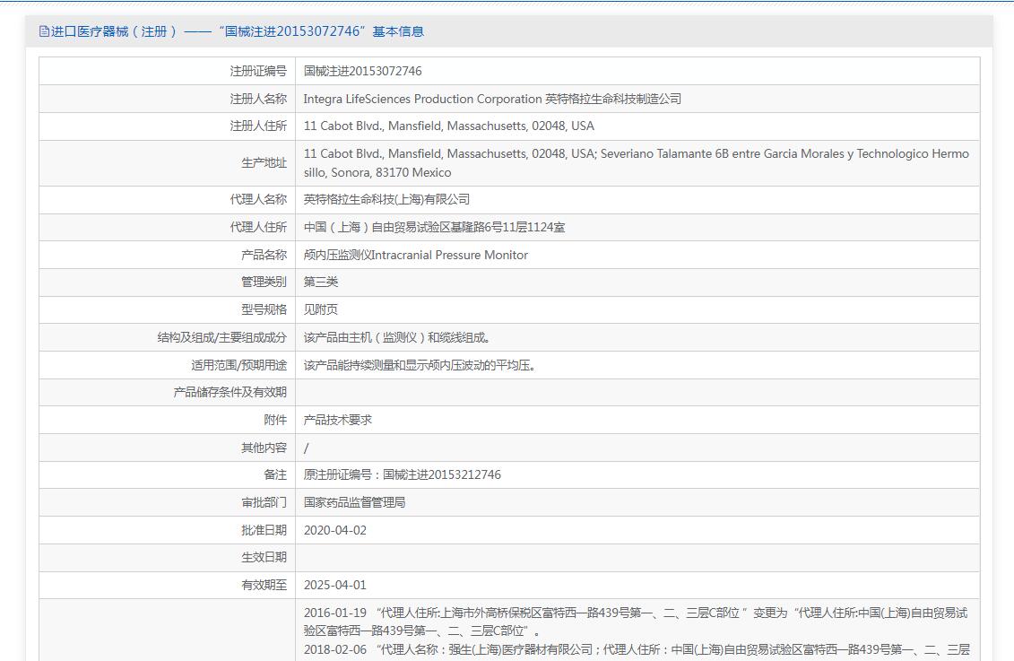Click the approving department 国家药品监督管理局

(354, 502)
